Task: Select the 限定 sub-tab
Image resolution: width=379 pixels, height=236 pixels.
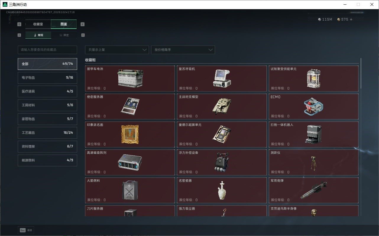Action: [64, 35]
